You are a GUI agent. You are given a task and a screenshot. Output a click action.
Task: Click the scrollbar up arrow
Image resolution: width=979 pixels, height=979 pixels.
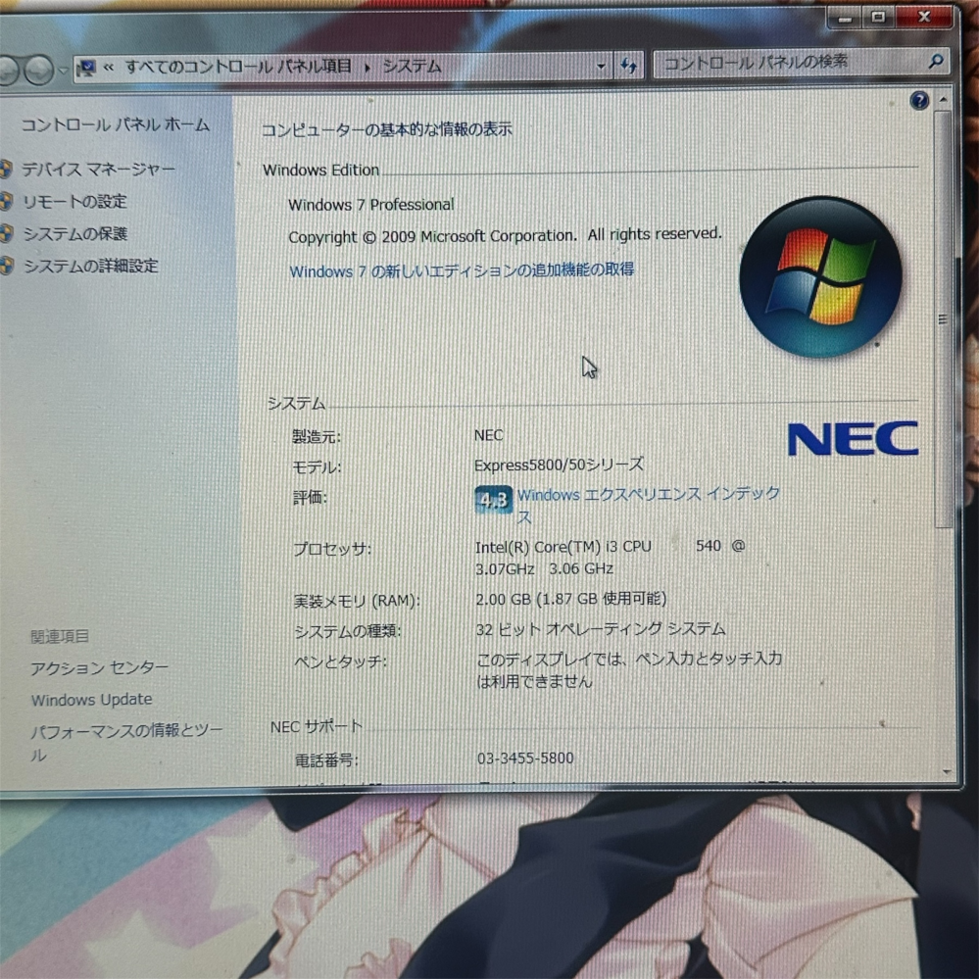click(944, 101)
